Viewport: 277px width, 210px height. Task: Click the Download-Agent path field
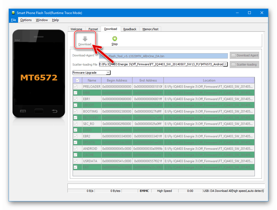[x=163, y=56]
